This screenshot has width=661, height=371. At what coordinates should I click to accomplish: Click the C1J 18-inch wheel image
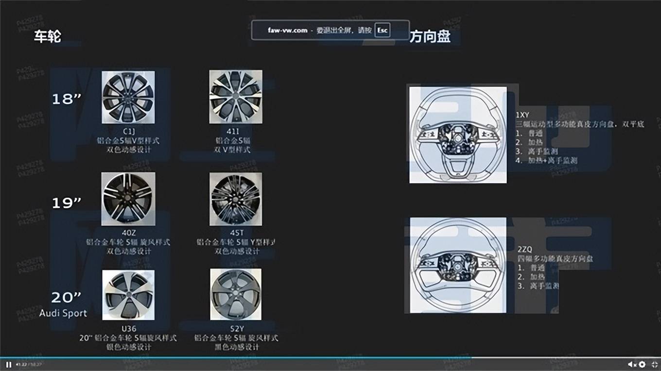point(128,97)
